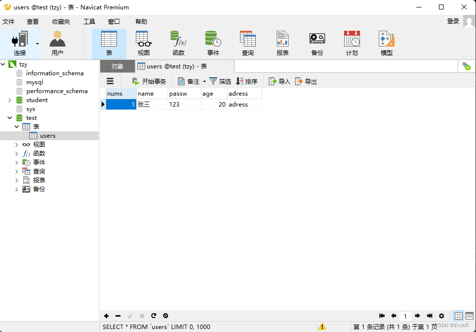Open the 窗口 menu

click(114, 21)
